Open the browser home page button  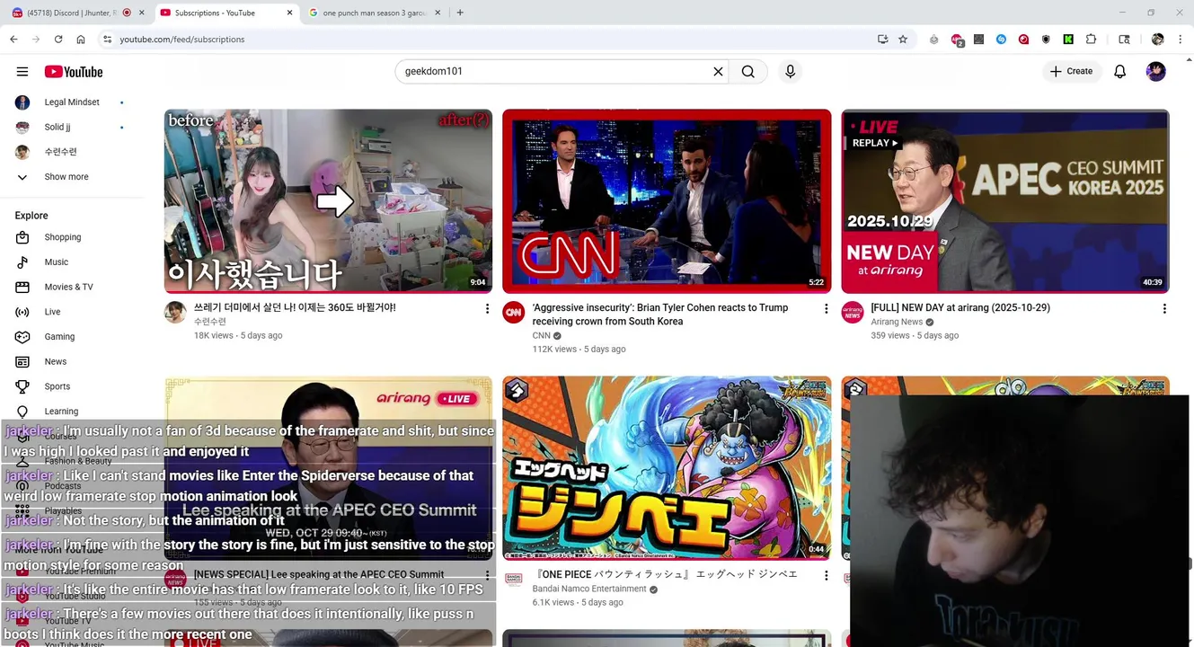pos(81,40)
